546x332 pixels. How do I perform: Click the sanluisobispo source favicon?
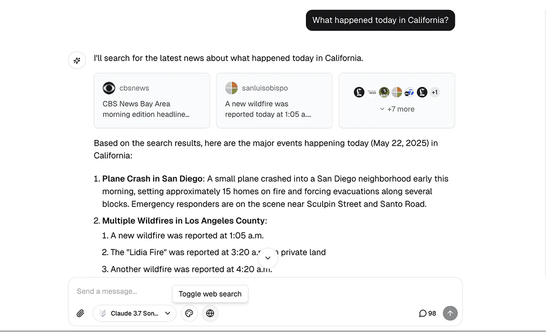point(231,88)
